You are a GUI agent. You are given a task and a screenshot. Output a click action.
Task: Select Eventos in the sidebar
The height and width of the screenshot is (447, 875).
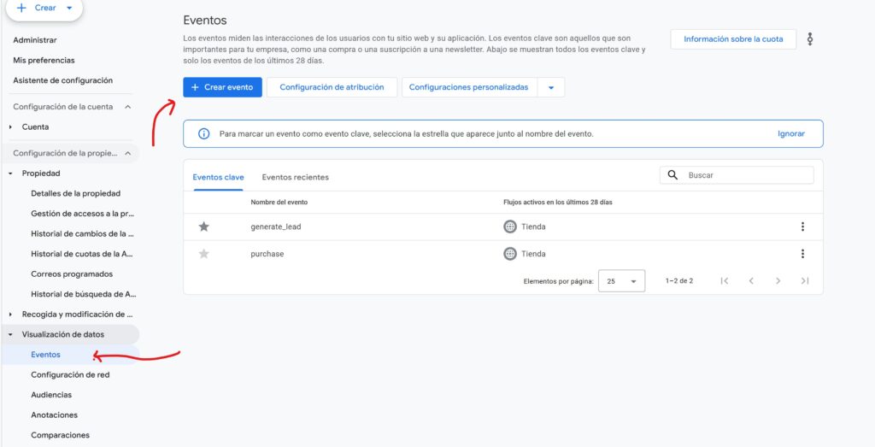coord(46,355)
